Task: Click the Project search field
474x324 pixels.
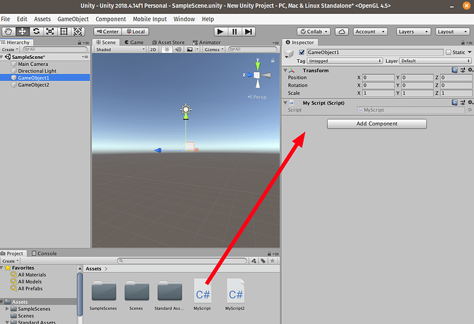Action: point(182,261)
